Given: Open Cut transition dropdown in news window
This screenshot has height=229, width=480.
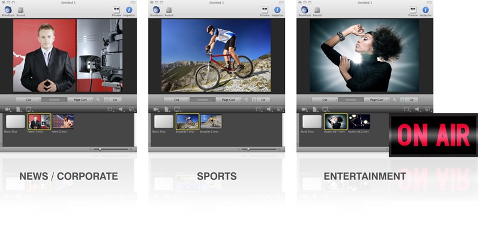Looking at the screenshot, I should (28, 100).
